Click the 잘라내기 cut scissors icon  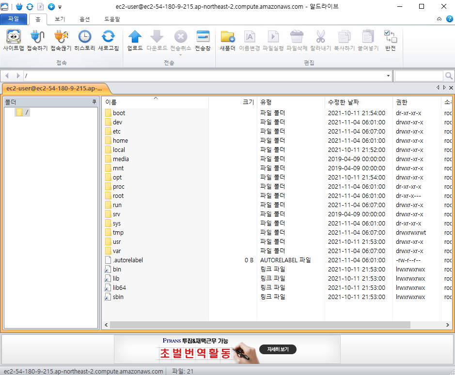tap(320, 40)
